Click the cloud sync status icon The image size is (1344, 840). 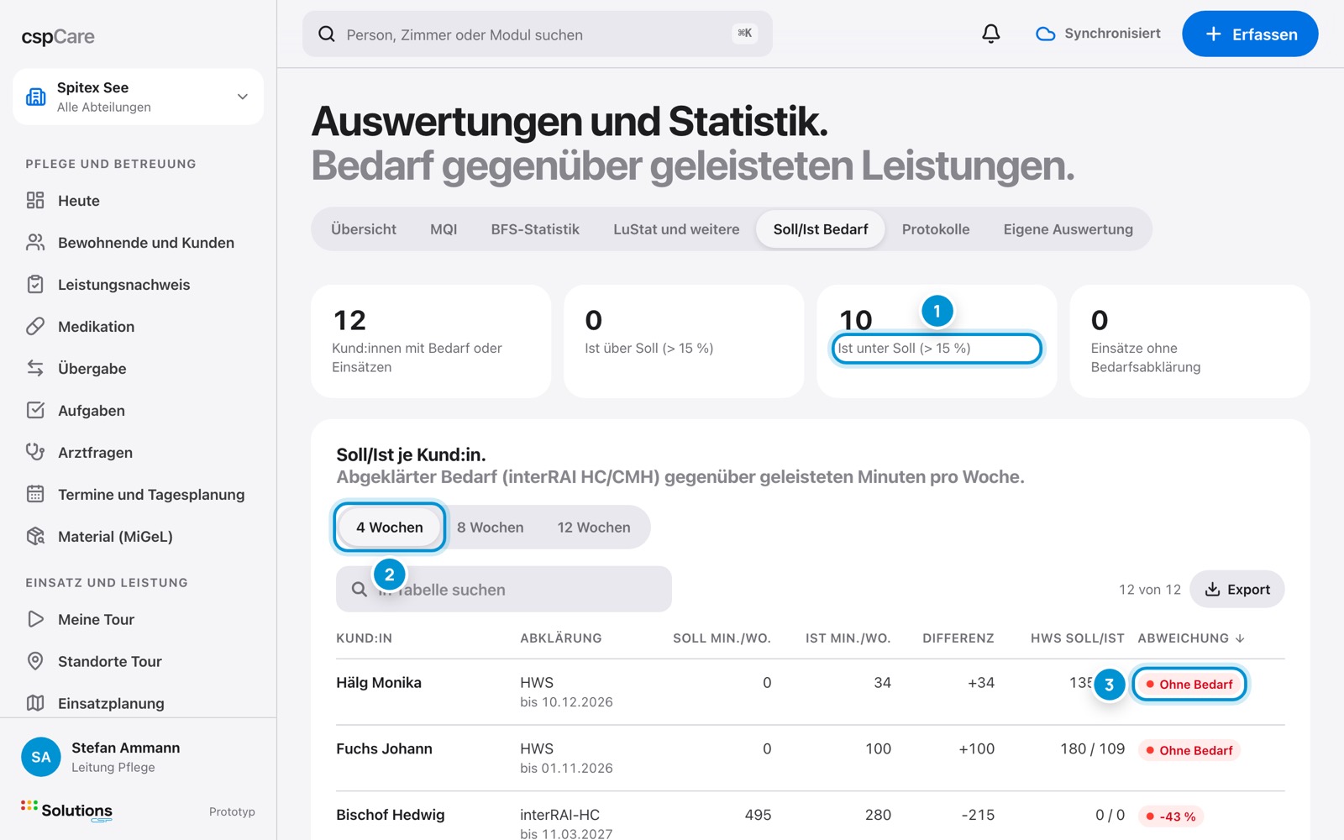1045,34
